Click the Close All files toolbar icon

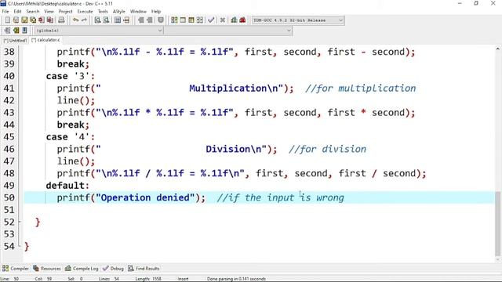click(x=50, y=20)
